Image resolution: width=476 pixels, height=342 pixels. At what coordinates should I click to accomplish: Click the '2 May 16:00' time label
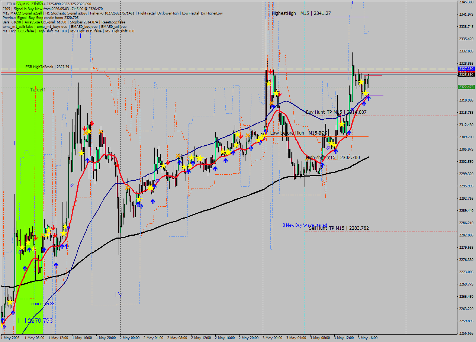coord(225,338)
